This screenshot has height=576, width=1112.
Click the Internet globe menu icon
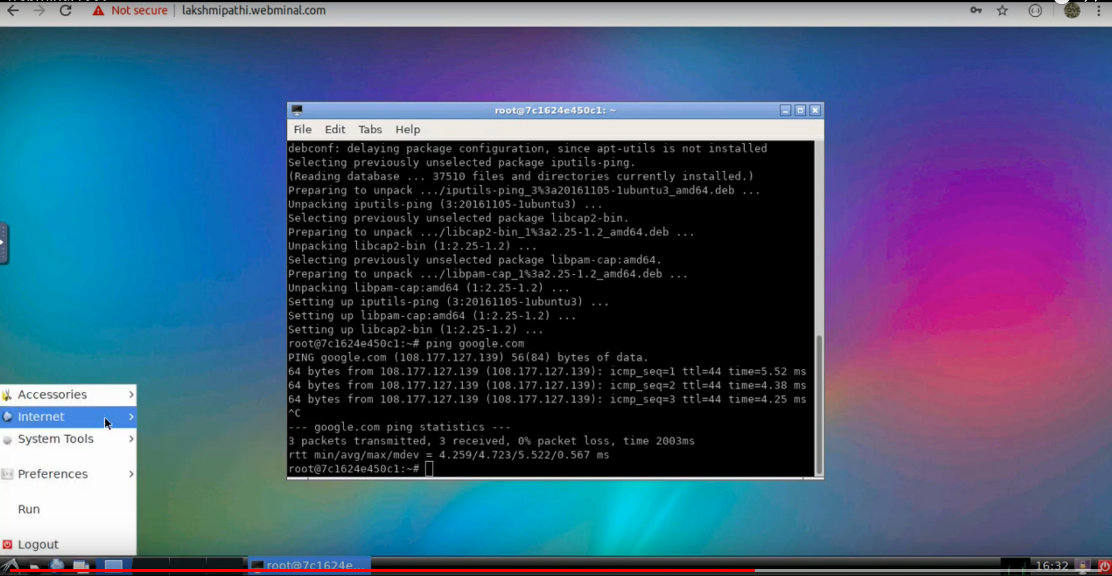click(7, 417)
